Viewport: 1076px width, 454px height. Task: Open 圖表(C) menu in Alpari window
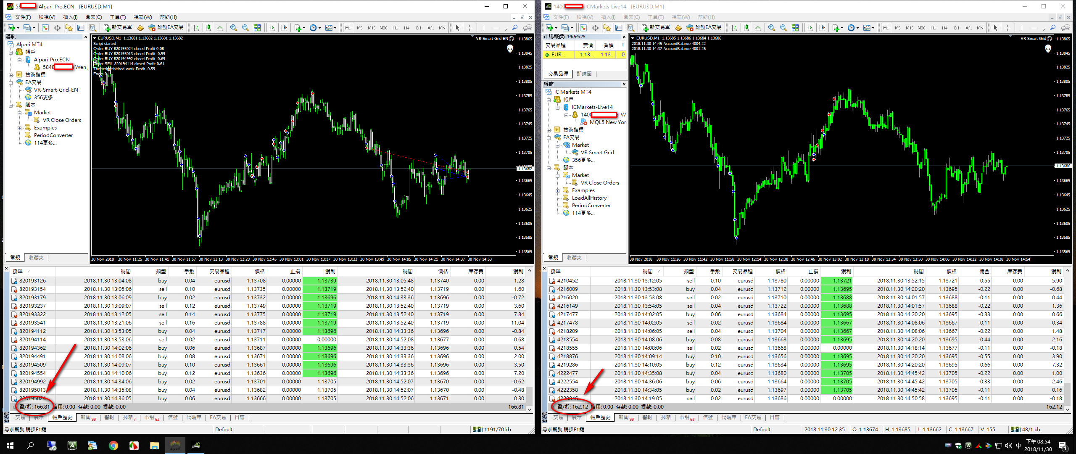click(93, 17)
